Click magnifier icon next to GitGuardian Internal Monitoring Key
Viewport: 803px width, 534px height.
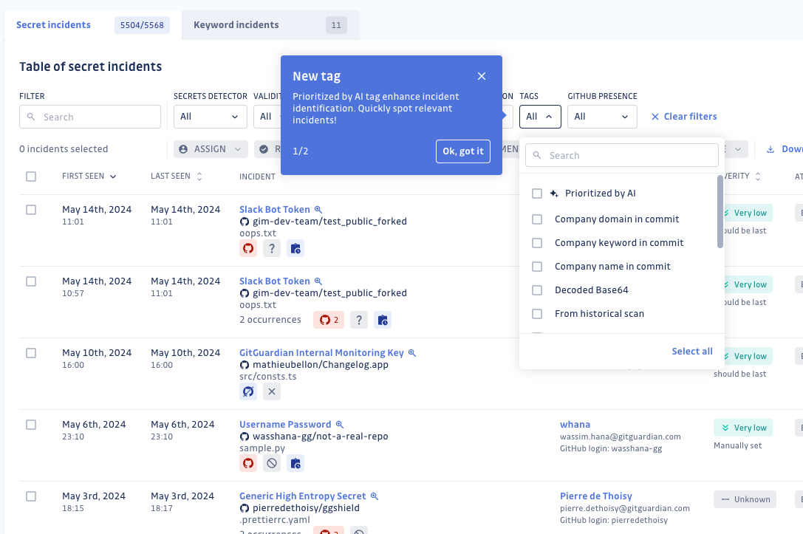[412, 353]
